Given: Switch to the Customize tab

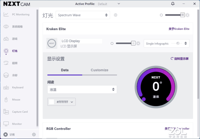Looking at the screenshot, I should 99,70.
